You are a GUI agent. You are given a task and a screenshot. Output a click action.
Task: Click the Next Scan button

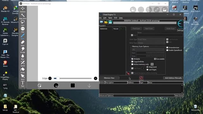[149, 28]
